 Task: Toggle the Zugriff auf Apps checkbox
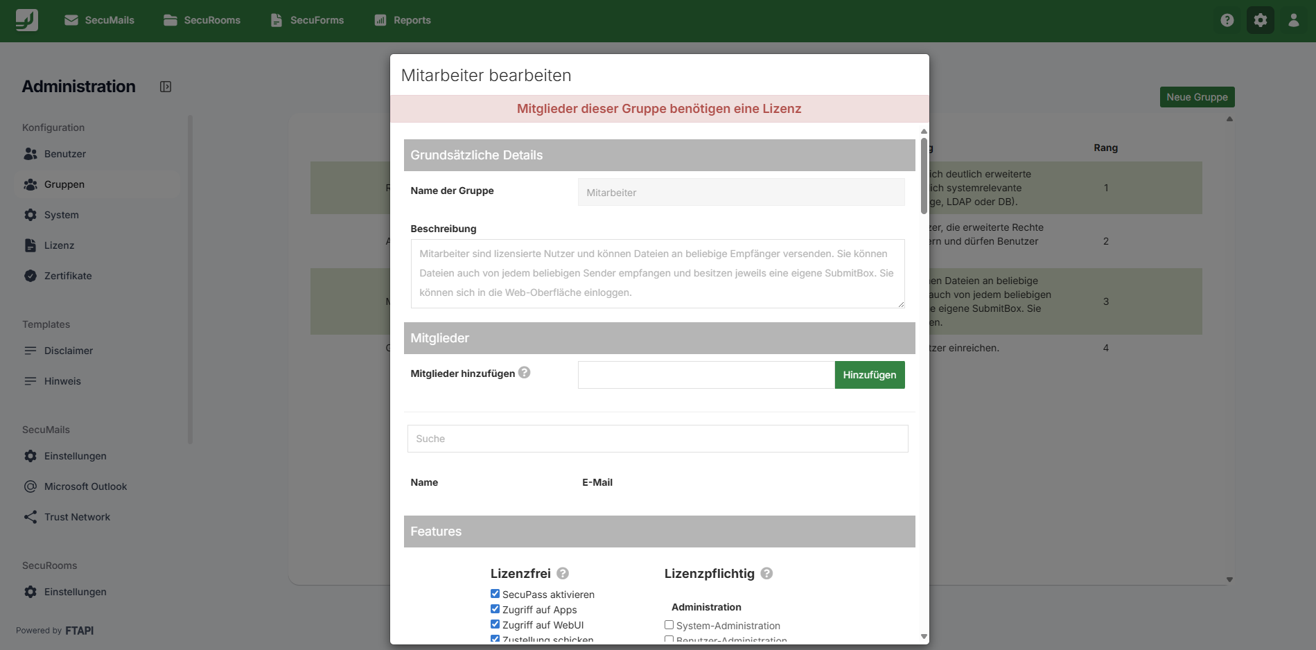pyautogui.click(x=495, y=609)
